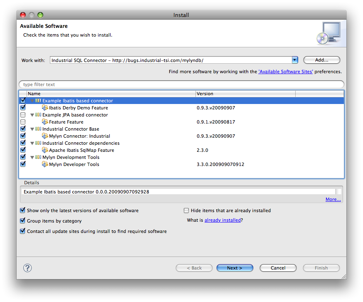This screenshot has height=302, width=363.
Task: Sort by the Name column header
Action: point(111,94)
